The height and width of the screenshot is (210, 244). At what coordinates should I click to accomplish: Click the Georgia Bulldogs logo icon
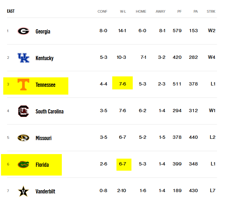click(23, 31)
